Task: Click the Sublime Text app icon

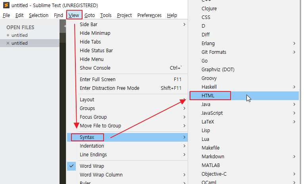Action: (6, 5)
